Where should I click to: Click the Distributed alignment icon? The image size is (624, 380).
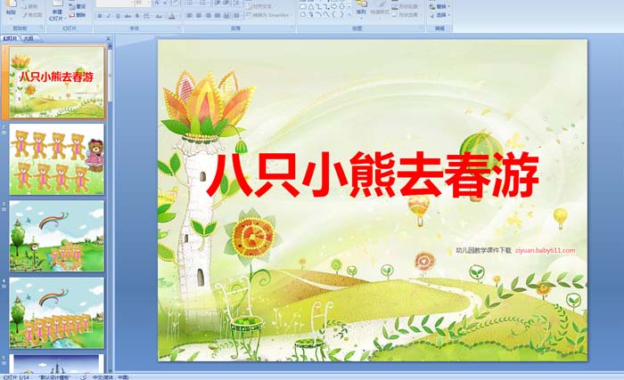tap(226, 15)
